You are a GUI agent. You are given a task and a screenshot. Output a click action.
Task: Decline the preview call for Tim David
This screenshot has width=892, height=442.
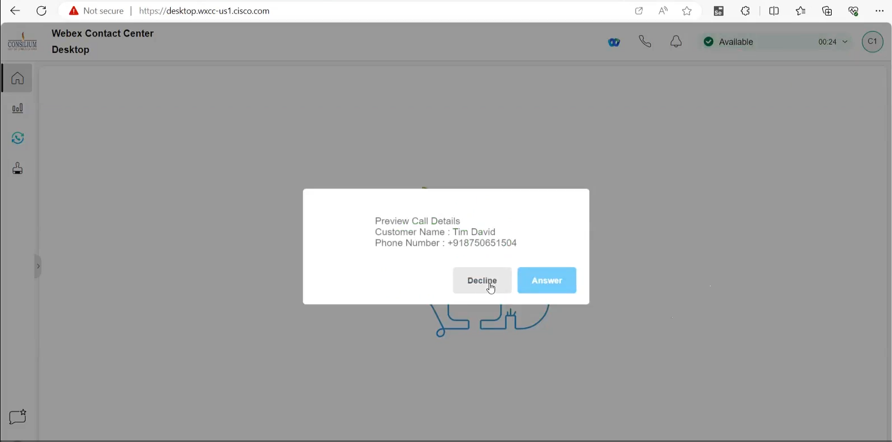[x=482, y=281]
